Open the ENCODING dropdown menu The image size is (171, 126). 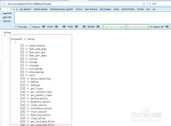(x=105, y=10)
